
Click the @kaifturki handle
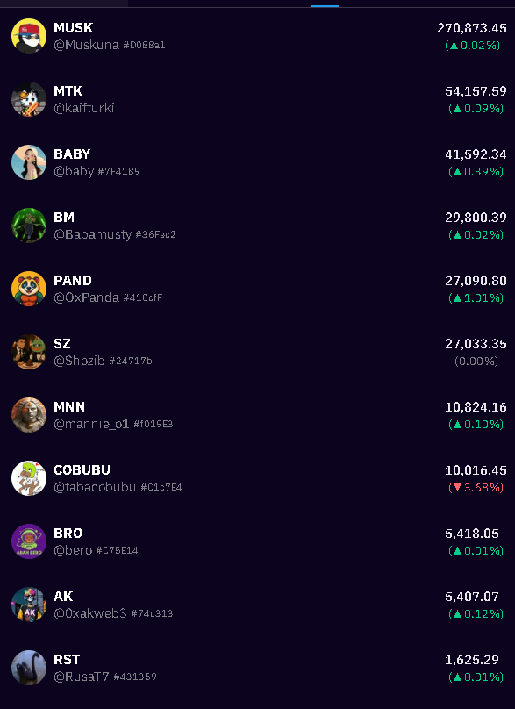(83, 108)
